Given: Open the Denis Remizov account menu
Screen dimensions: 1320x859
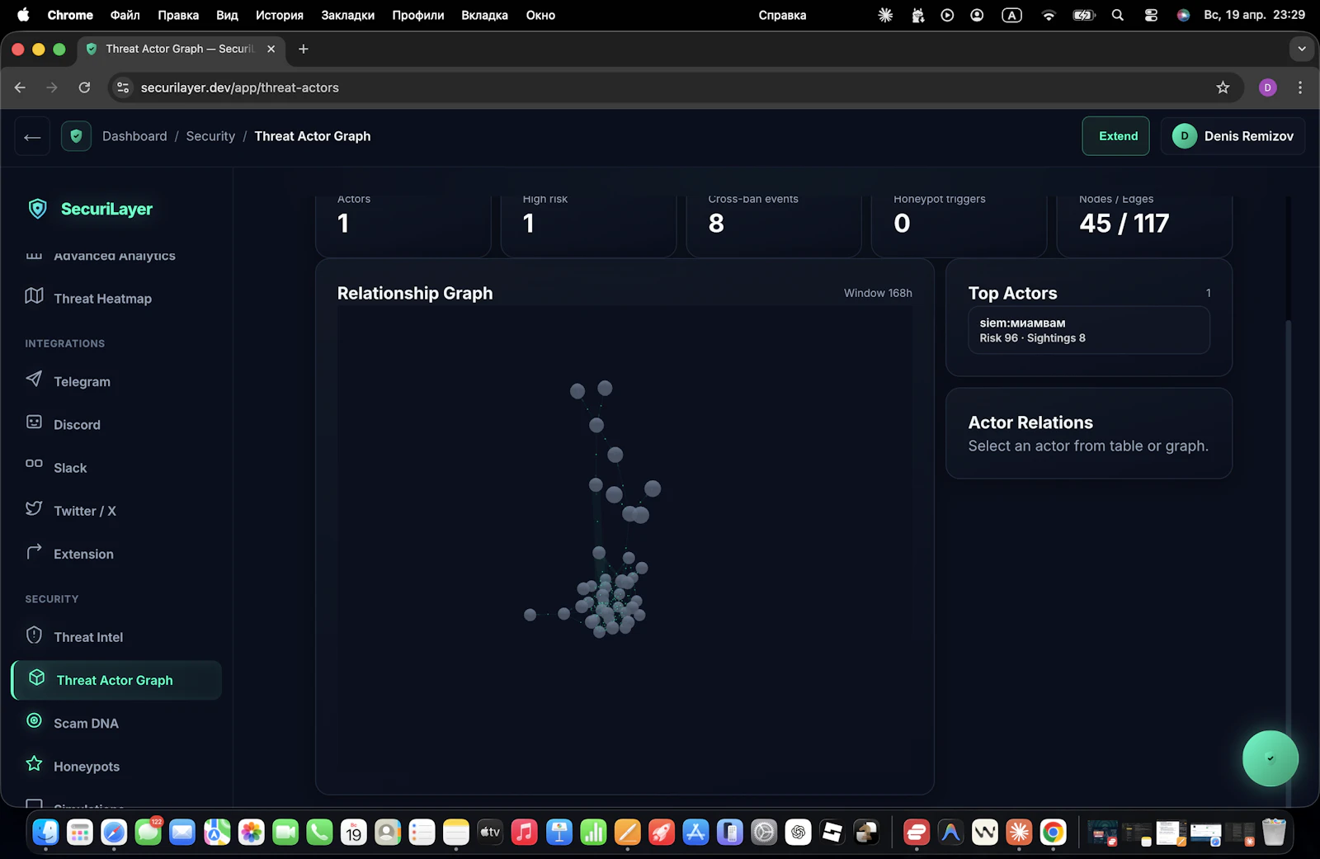Looking at the screenshot, I should pyautogui.click(x=1233, y=135).
